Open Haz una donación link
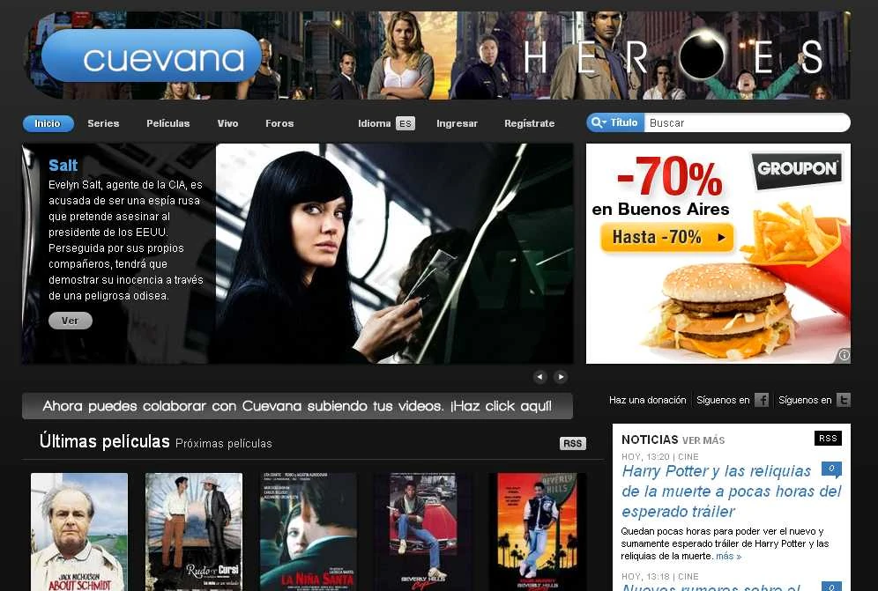 647,400
